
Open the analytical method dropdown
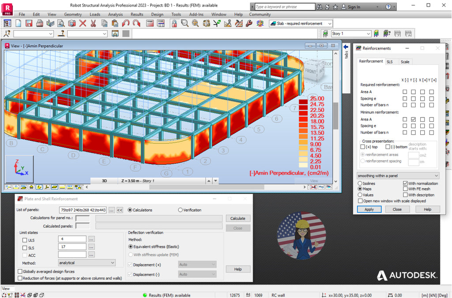point(113,262)
